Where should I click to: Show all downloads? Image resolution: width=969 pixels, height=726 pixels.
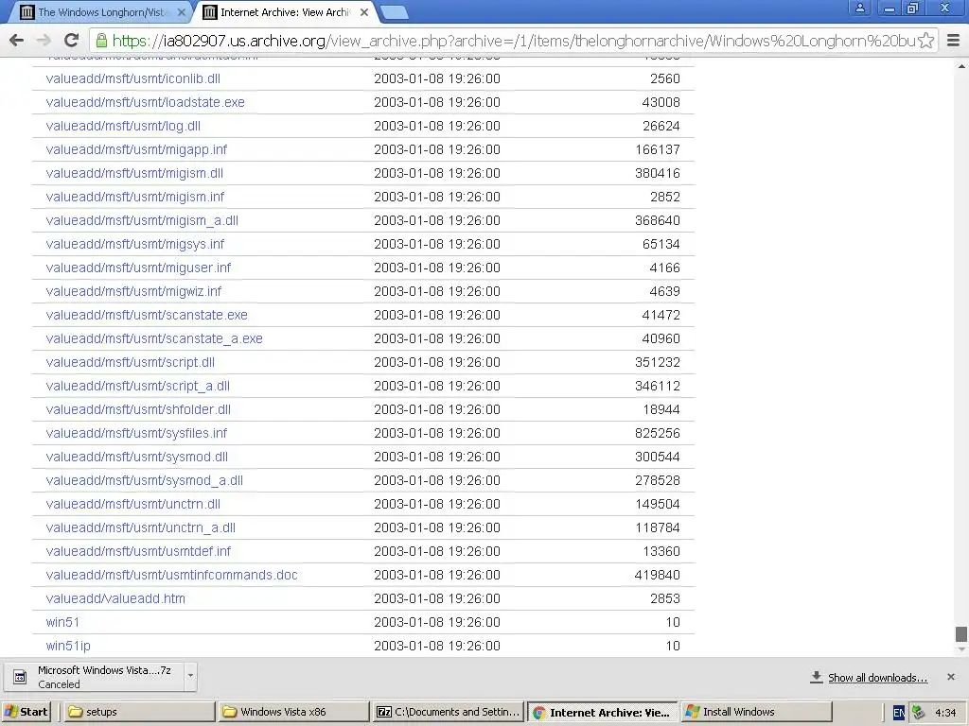click(877, 677)
